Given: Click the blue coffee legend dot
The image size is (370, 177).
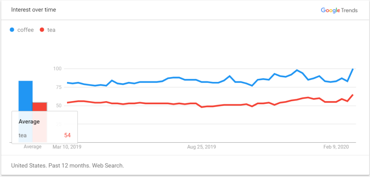Looking at the screenshot, I should point(12,30).
